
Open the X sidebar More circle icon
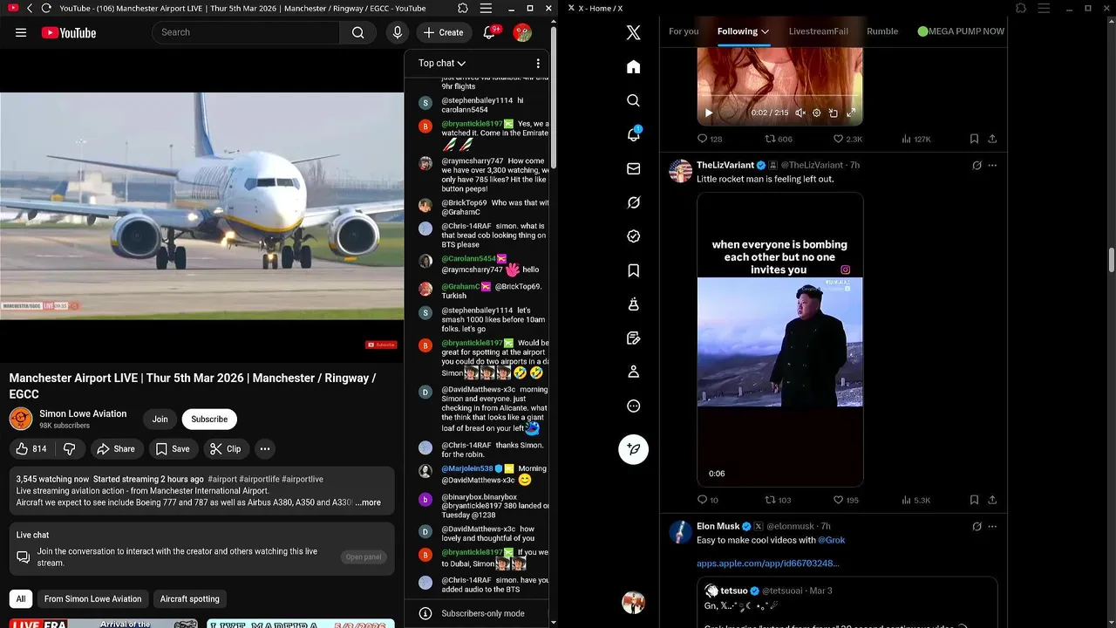634,406
